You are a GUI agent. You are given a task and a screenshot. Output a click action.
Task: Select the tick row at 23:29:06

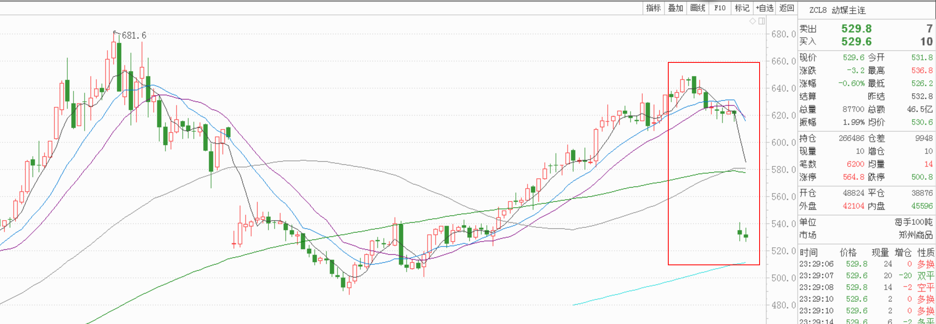point(867,264)
